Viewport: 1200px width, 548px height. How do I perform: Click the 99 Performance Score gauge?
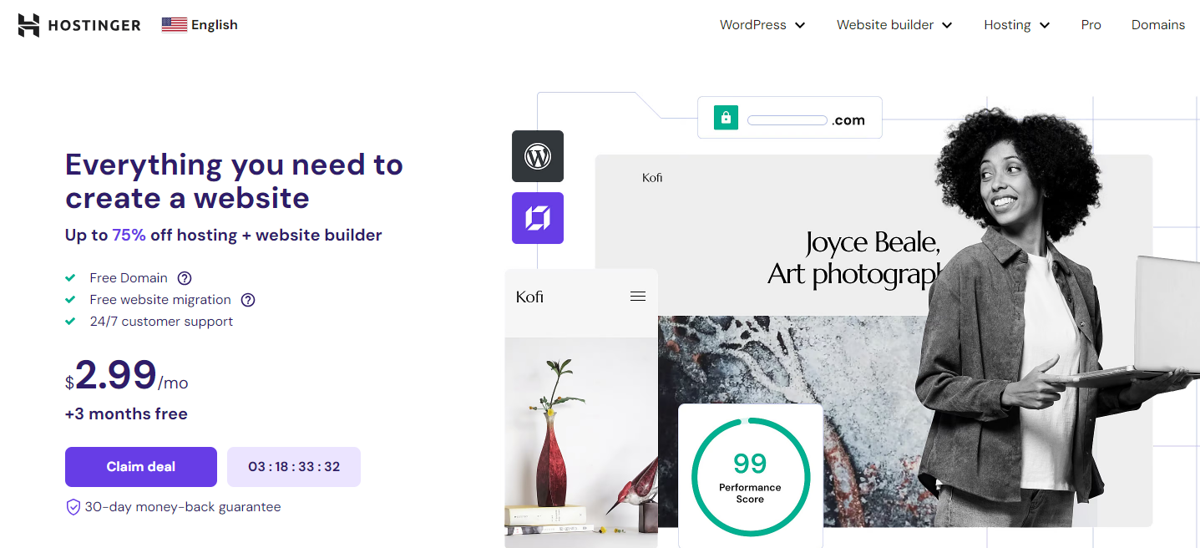750,477
